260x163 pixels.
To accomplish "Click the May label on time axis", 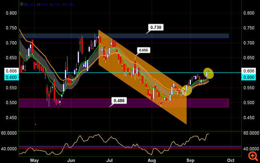I will [35, 159].
